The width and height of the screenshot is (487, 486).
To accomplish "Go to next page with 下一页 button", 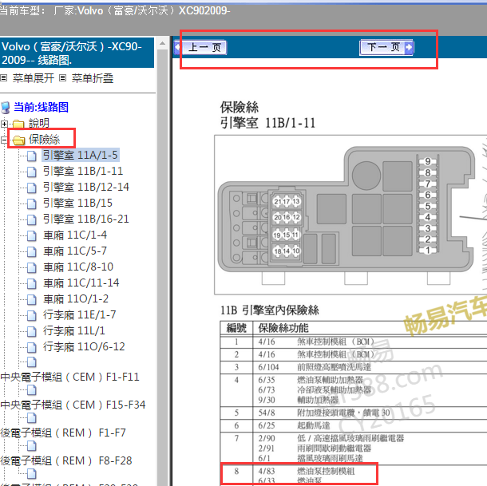I will 386,48.
